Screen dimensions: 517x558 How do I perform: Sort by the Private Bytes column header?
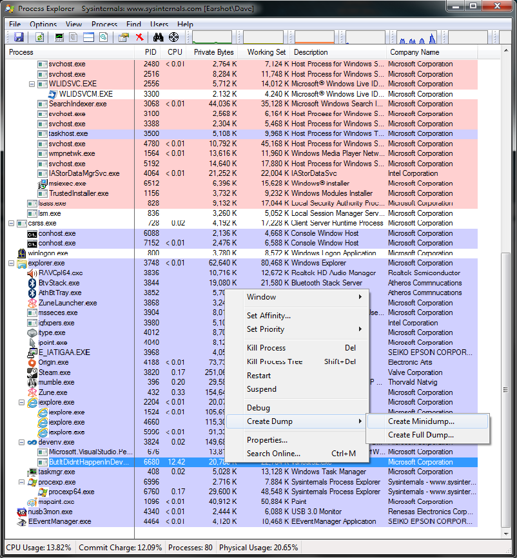[x=212, y=52]
